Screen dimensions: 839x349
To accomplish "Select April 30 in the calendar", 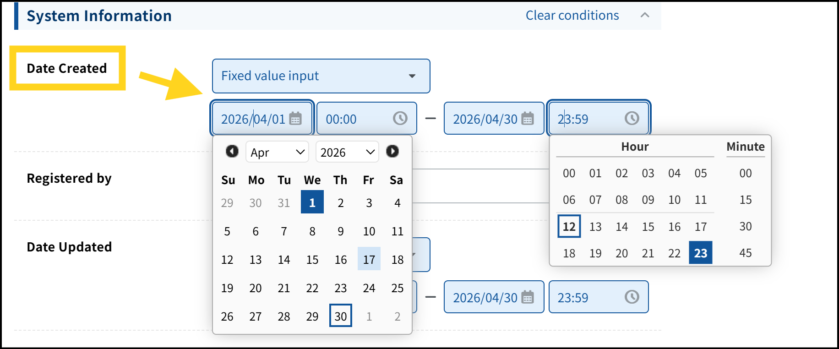I will pyautogui.click(x=340, y=316).
